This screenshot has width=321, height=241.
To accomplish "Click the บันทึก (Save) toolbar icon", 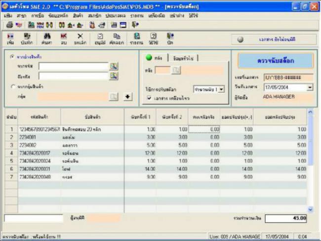I will coord(27,39).
